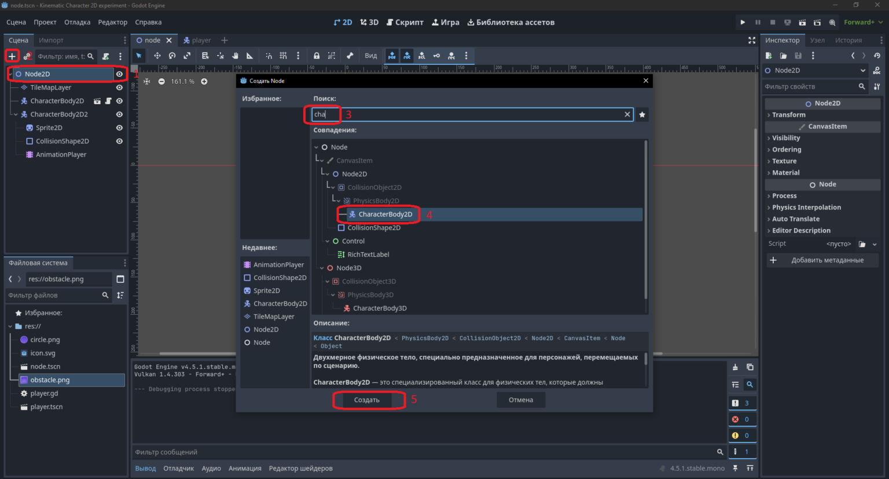Toggle visibility eye of TileMapLayer
889x479 pixels.
click(119, 87)
